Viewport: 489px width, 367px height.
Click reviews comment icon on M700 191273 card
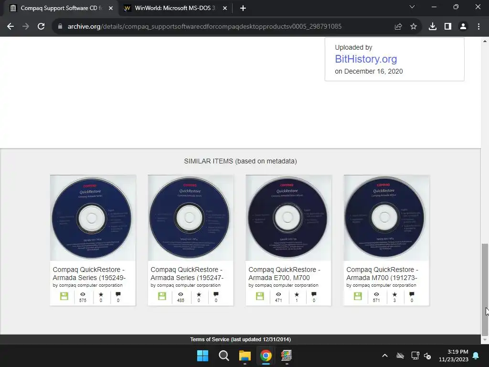tap(412, 294)
